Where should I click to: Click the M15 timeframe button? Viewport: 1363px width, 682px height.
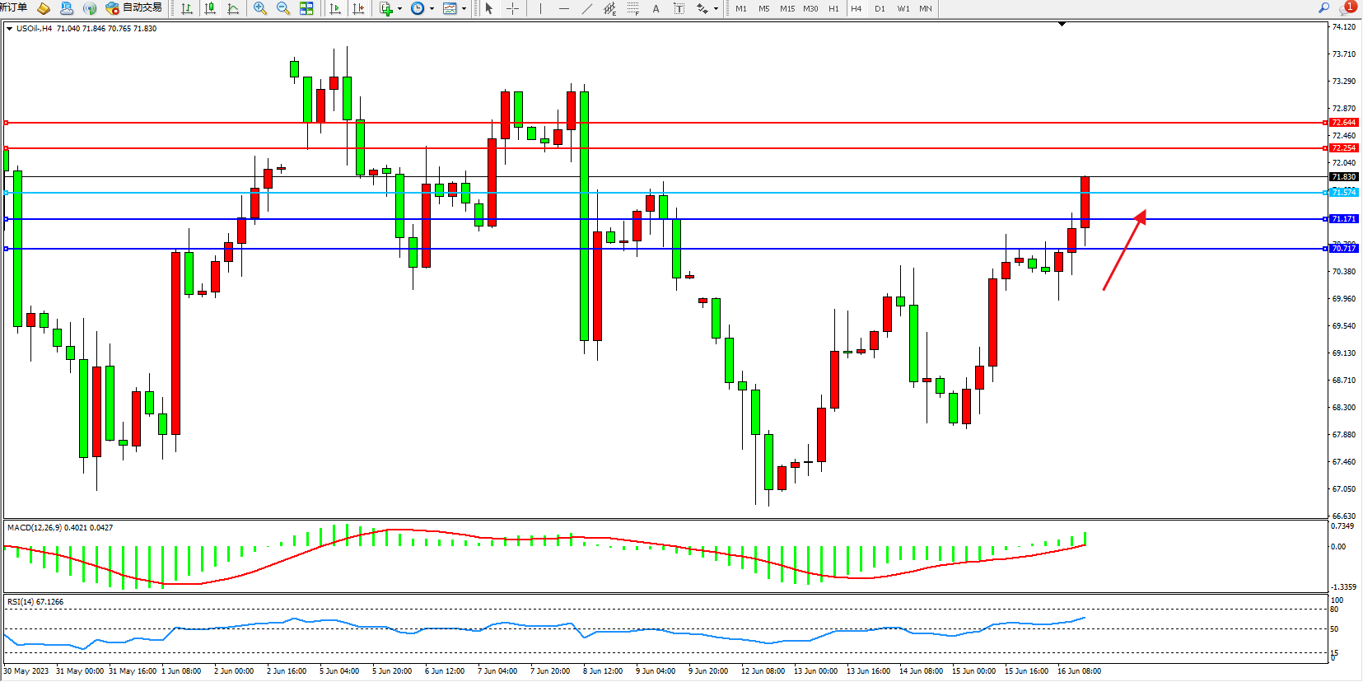click(787, 8)
